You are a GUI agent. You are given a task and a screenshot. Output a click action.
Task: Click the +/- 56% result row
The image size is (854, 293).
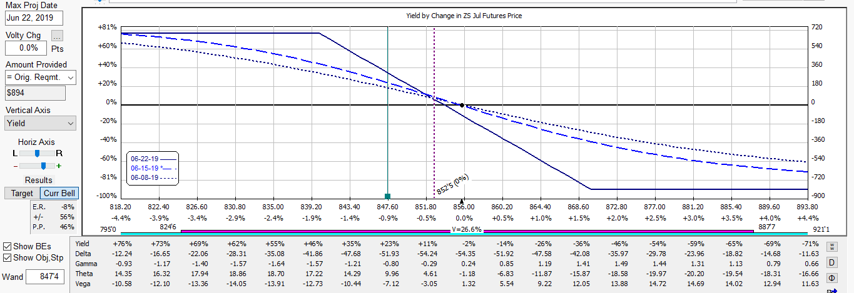click(x=54, y=217)
